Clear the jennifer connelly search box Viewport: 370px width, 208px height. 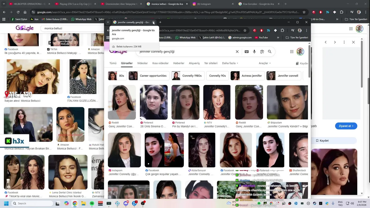[x=237, y=51]
